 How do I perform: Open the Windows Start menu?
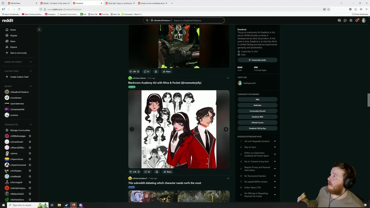3,205
